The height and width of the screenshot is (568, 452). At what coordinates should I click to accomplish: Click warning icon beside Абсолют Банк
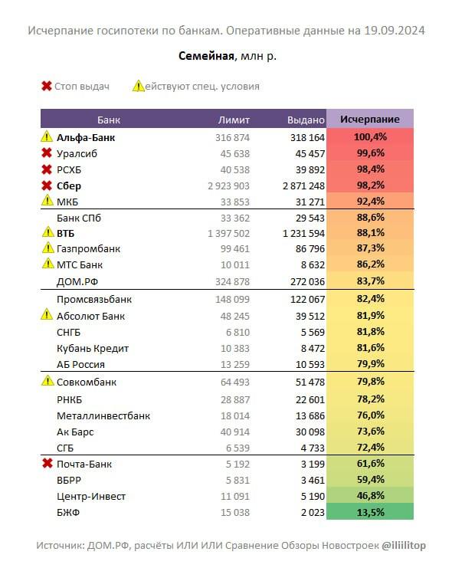click(47, 314)
